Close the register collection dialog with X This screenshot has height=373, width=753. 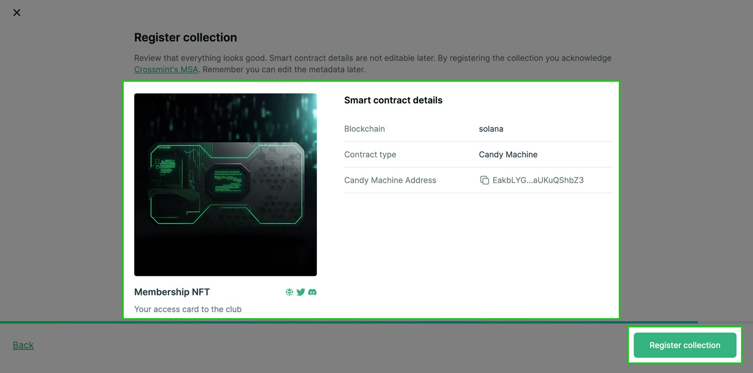coord(17,13)
